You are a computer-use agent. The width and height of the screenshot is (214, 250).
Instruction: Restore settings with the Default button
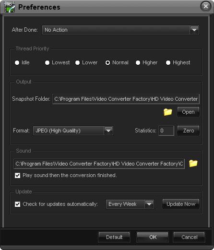[114, 237]
